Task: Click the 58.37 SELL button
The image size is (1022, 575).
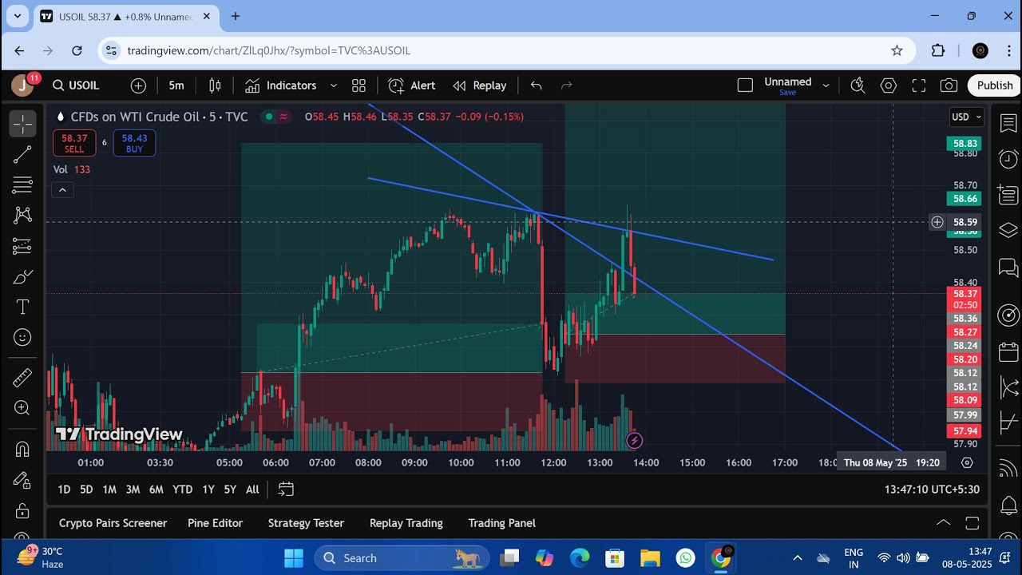Action: [x=74, y=143]
